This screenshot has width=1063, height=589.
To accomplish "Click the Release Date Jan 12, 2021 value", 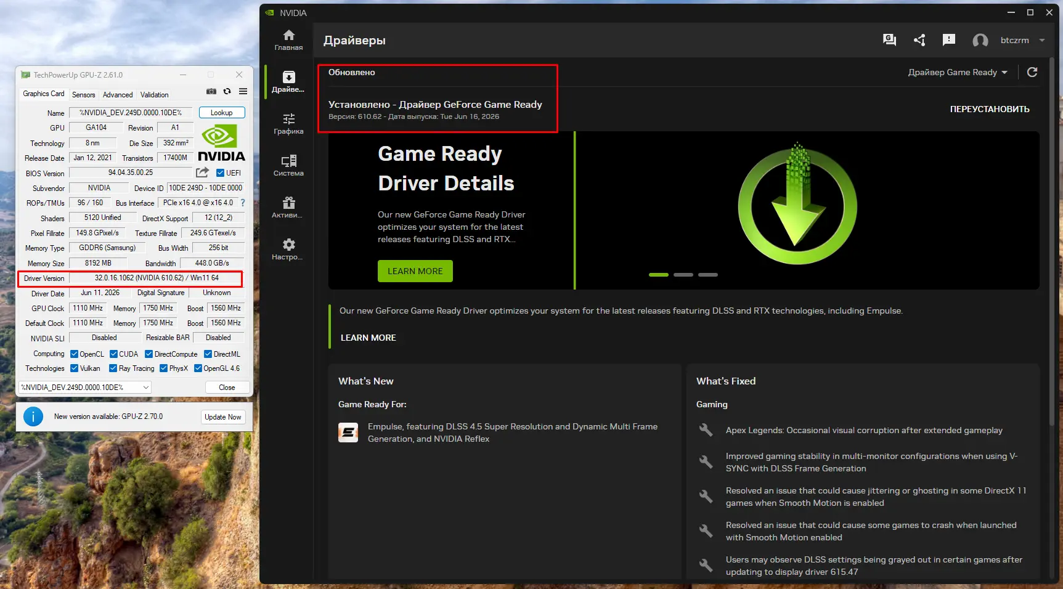I will pyautogui.click(x=92, y=158).
